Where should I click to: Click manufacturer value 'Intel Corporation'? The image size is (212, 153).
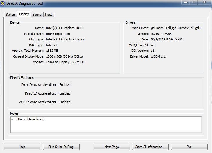pyautogui.click(x=58, y=34)
